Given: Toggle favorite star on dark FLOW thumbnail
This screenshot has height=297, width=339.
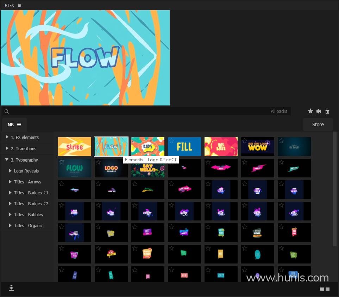Looking at the screenshot, I should tap(62, 162).
